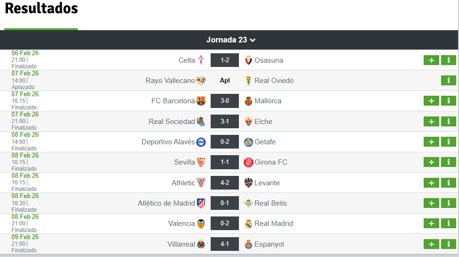Image resolution: width=459 pixels, height=257 pixels.
Task: Click the Celta club crest icon
Action: pyautogui.click(x=201, y=60)
